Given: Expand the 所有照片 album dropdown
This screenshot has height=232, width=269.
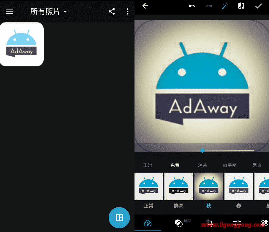Looking at the screenshot, I should [49, 12].
